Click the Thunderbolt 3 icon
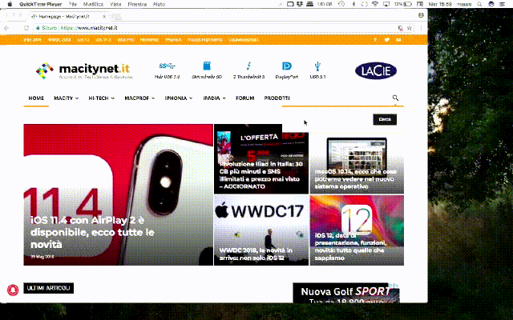 (248, 66)
